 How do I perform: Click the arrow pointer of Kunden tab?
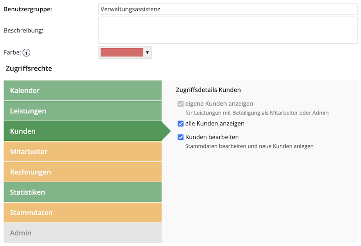click(x=166, y=131)
